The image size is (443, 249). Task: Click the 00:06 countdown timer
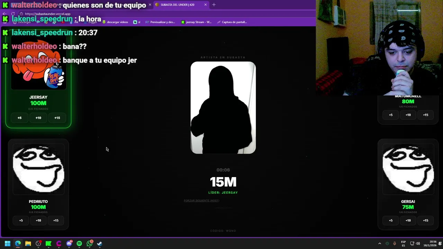click(223, 170)
